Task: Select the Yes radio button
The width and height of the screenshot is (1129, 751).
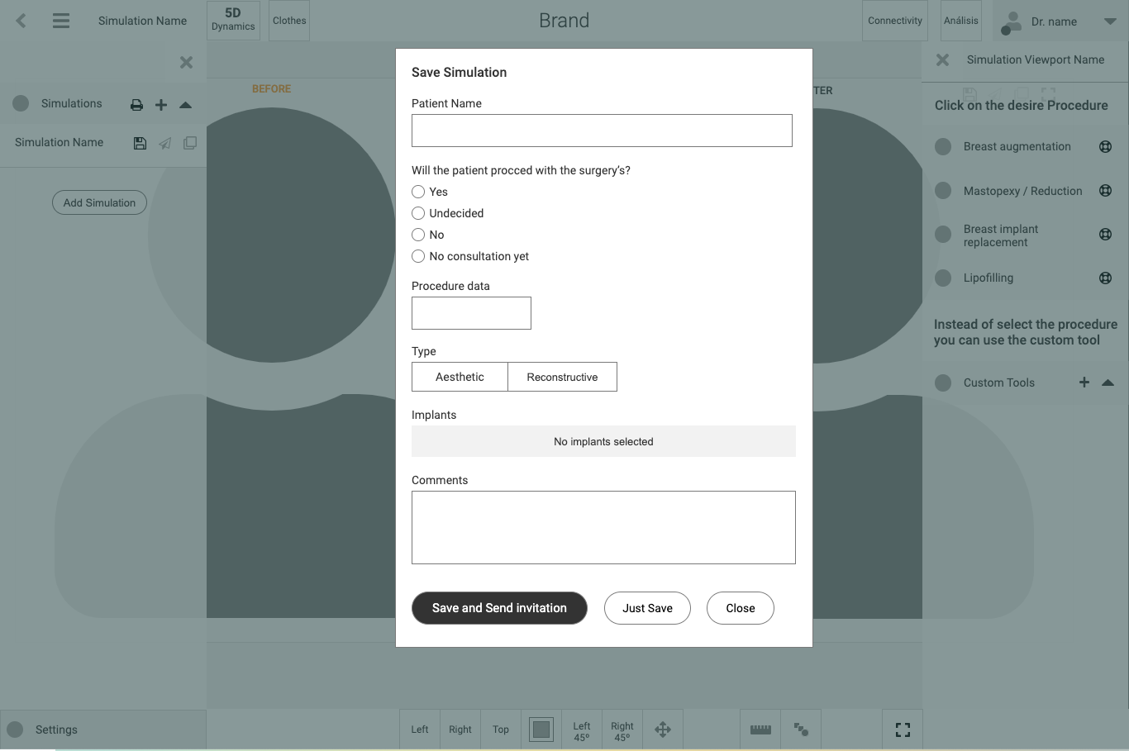Action: pos(418,191)
